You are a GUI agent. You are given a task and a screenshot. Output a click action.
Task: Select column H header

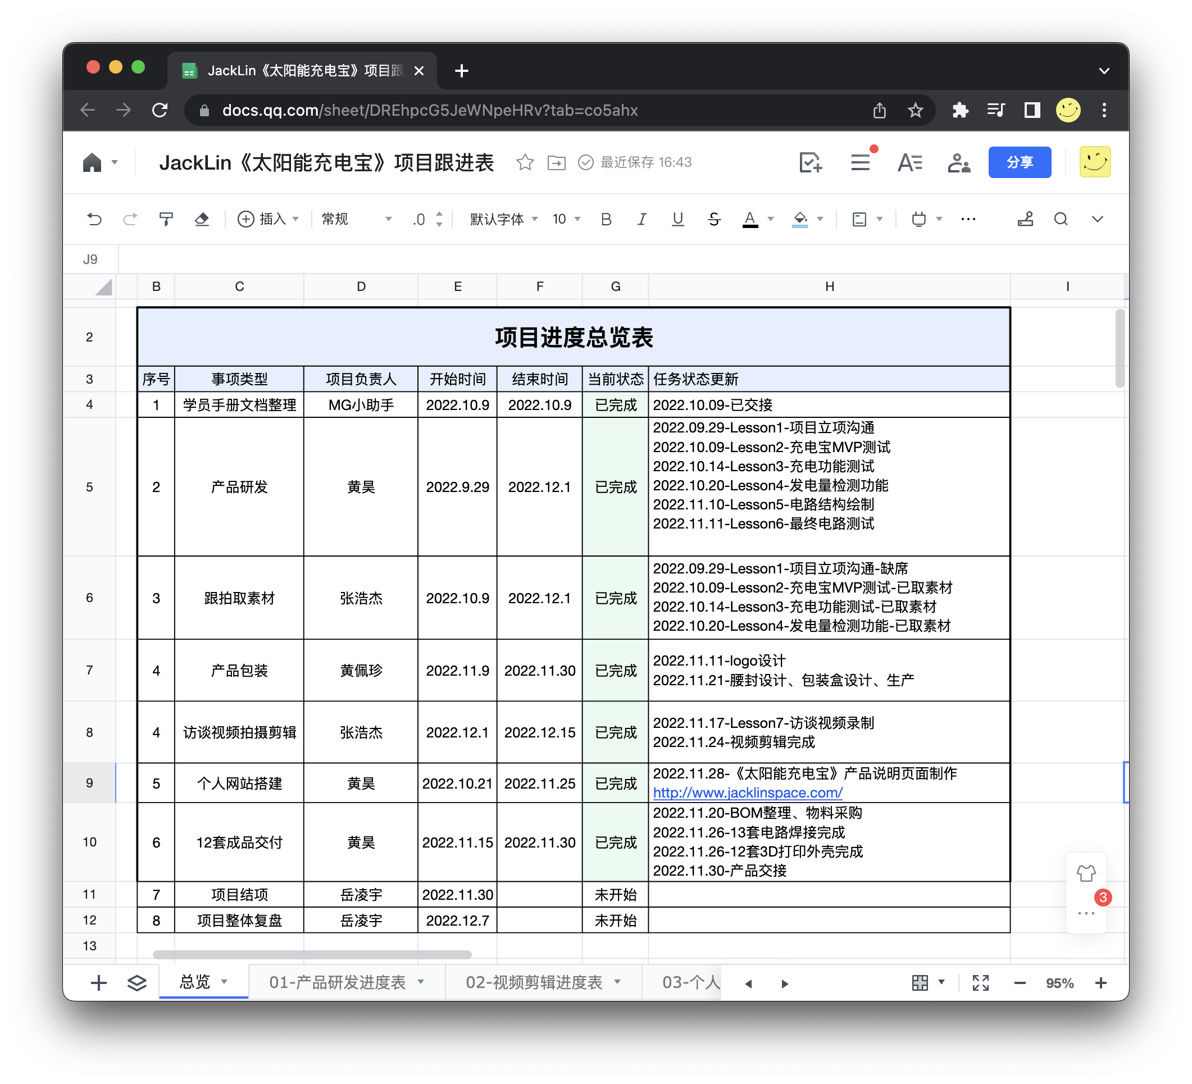(x=830, y=286)
